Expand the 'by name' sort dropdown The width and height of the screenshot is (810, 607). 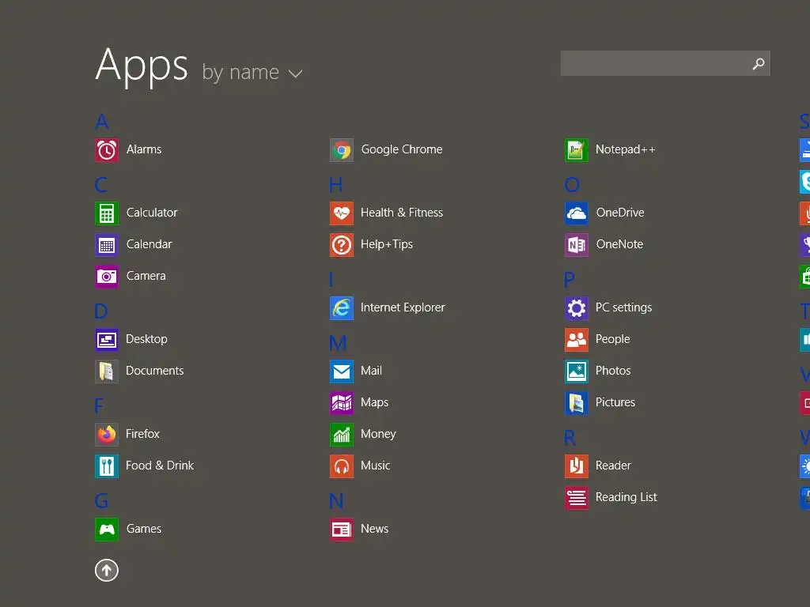[x=252, y=72]
